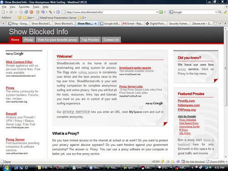Click the greyed Forward arrow icon
The width and height of the screenshot is (228, 171).
[16, 12]
